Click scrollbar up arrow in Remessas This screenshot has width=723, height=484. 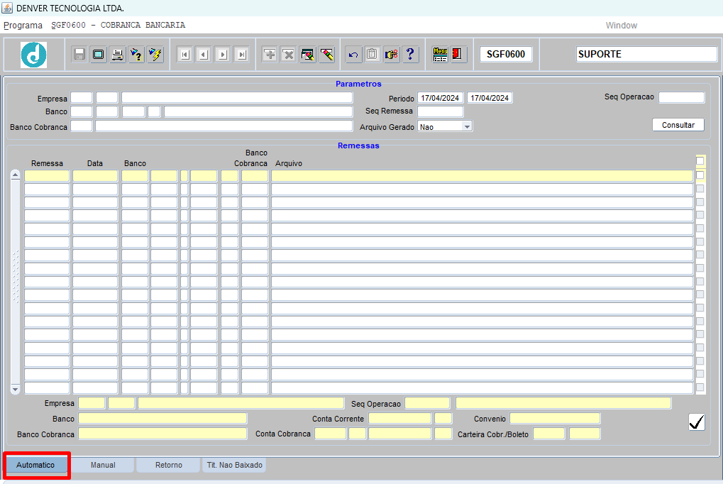click(x=15, y=175)
